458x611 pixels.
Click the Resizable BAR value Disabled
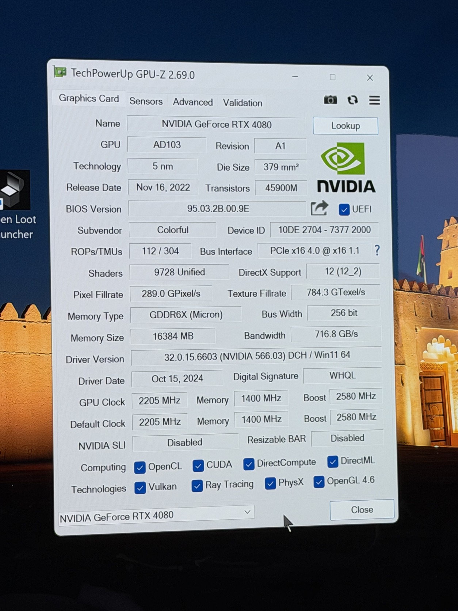(347, 438)
